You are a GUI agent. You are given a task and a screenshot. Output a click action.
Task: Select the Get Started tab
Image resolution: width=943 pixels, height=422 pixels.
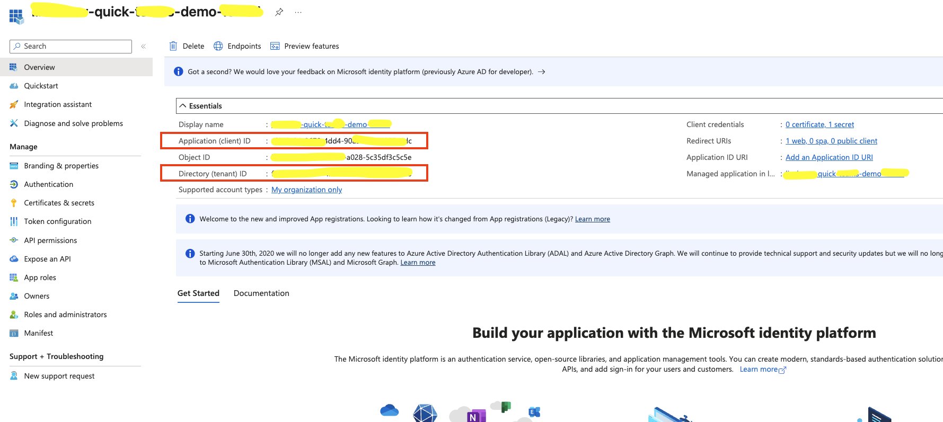(198, 293)
